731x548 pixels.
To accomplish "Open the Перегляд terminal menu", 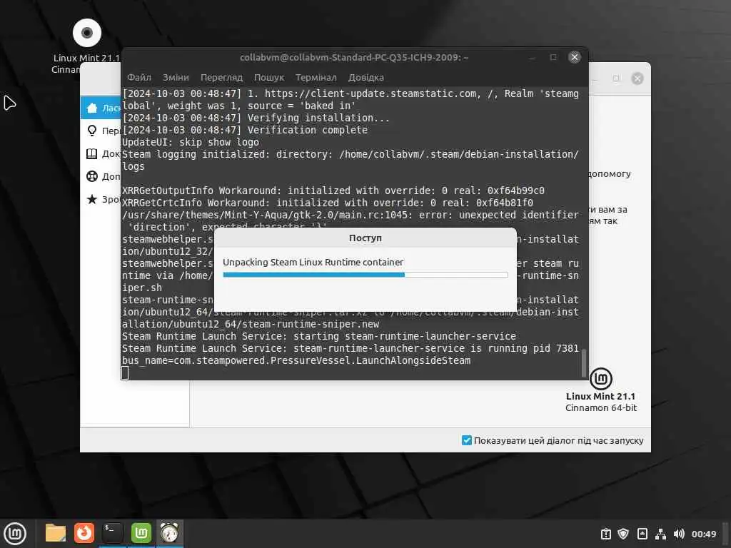I will [221, 77].
